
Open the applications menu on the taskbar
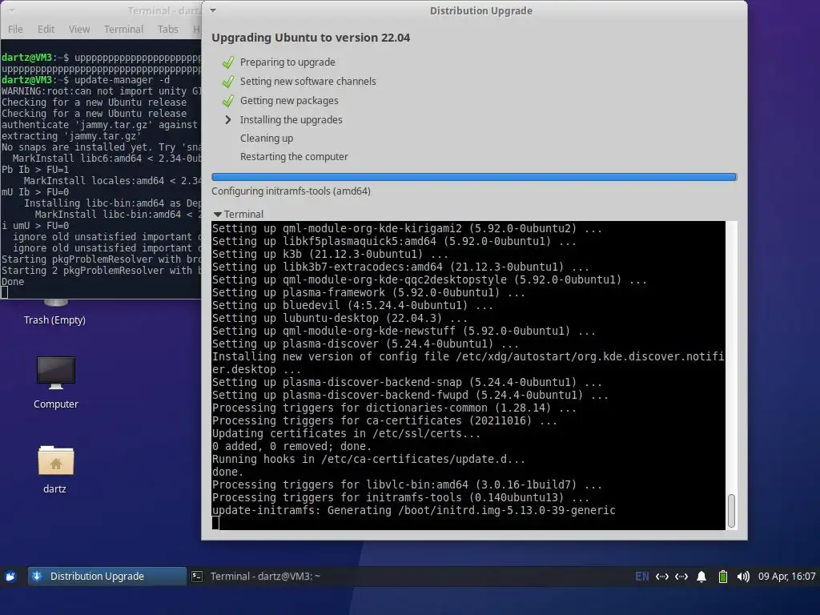(10, 577)
